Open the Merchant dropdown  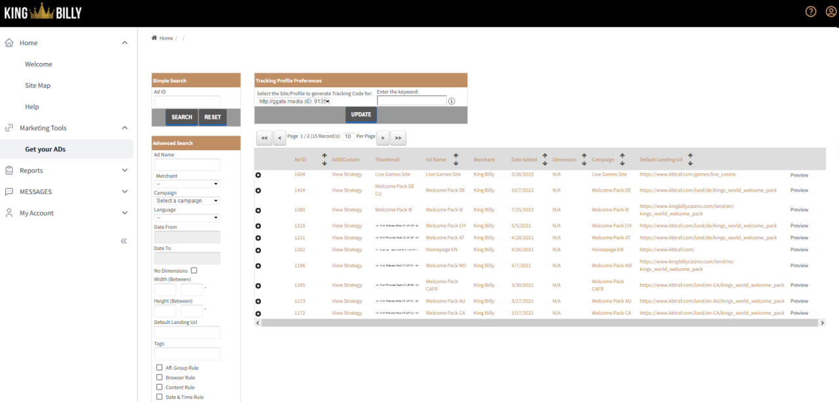click(x=187, y=184)
